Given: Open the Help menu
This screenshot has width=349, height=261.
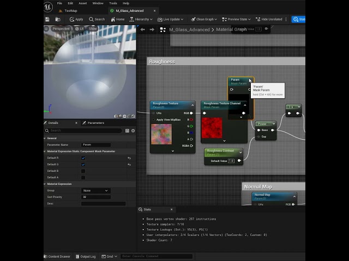Looking at the screenshot, I should (126, 3).
